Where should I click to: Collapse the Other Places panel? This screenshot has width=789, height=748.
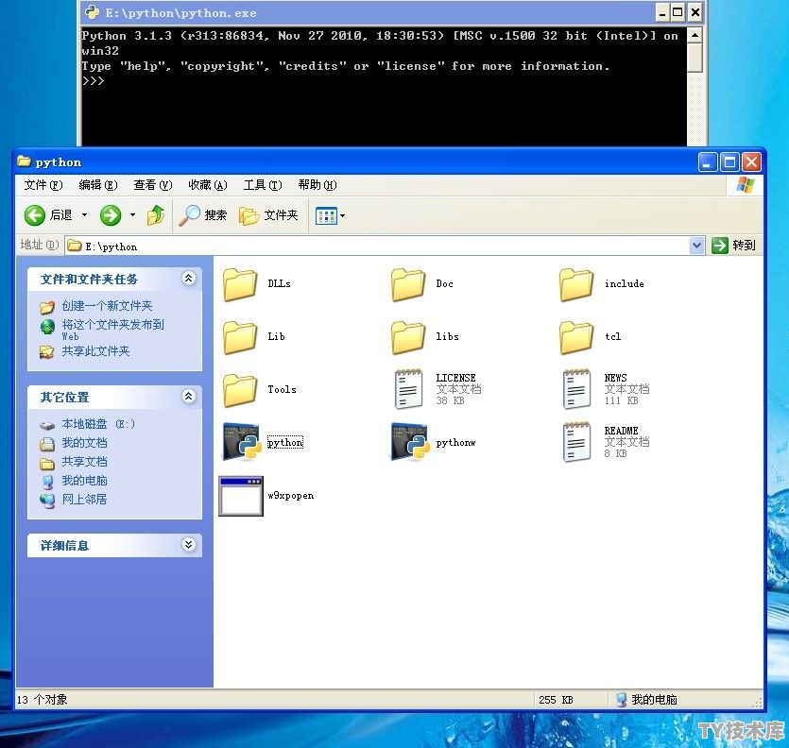188,397
